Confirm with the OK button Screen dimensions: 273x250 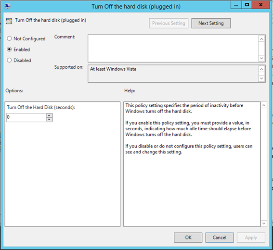pos(188,237)
